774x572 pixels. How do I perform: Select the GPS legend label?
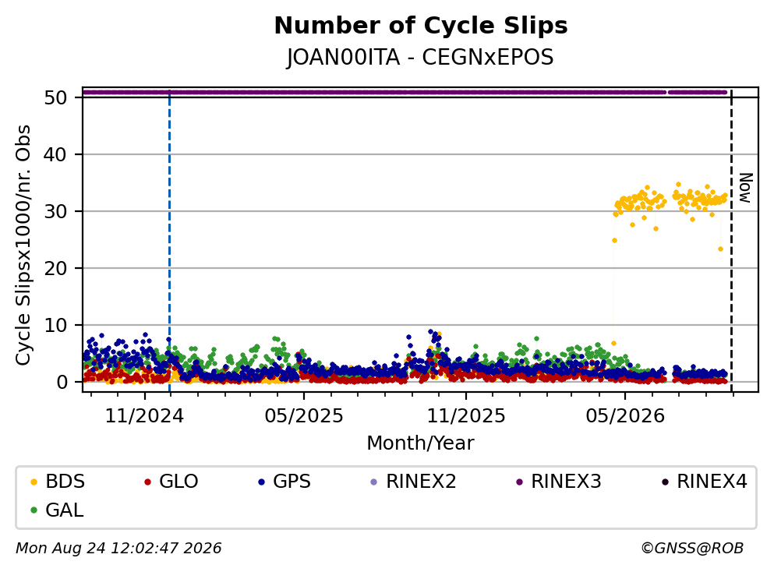click(x=292, y=481)
